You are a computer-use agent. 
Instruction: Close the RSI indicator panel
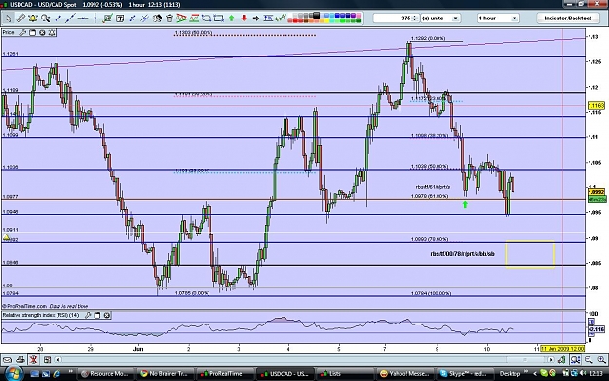107,315
